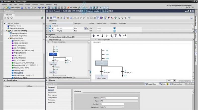Click the Undo arrow icon
The image size is (198, 110).
pos(39,8)
